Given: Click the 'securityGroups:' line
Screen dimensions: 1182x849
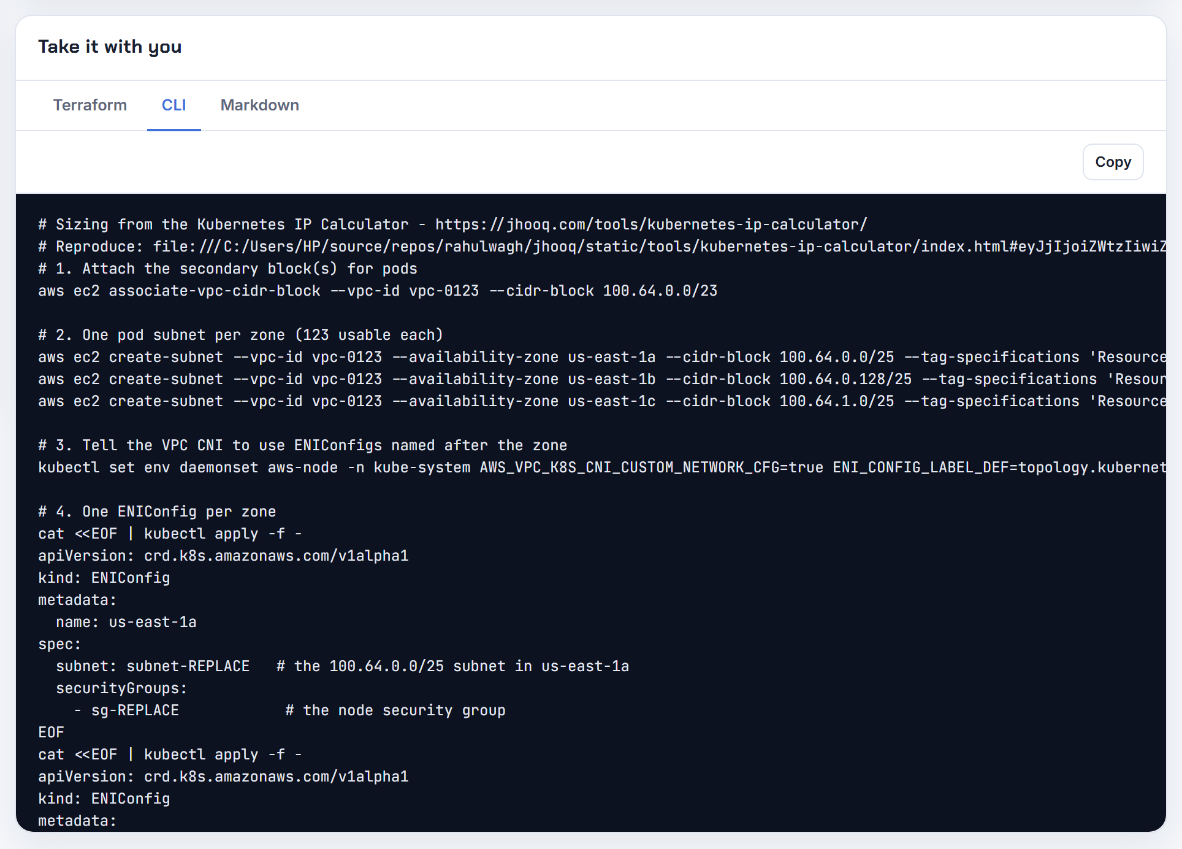Looking at the screenshot, I should (121, 688).
